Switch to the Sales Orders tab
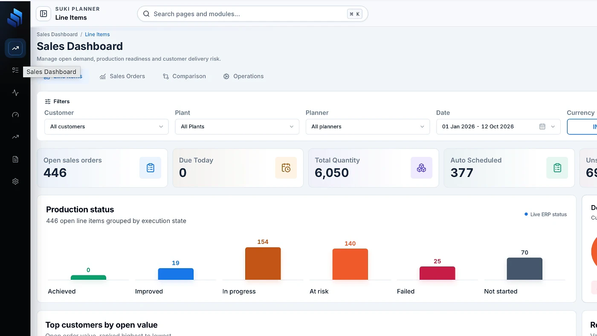The width and height of the screenshot is (597, 336). pos(122,76)
